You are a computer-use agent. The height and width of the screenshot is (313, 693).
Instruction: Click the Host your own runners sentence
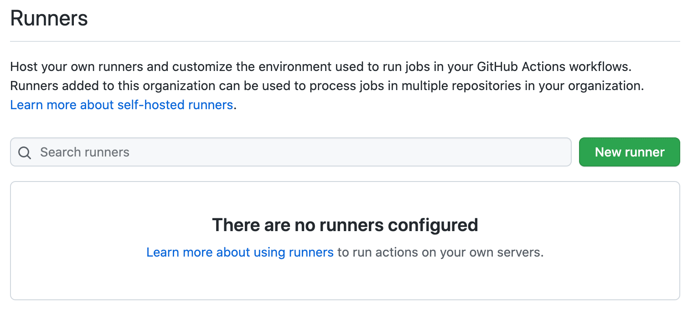coord(321,67)
